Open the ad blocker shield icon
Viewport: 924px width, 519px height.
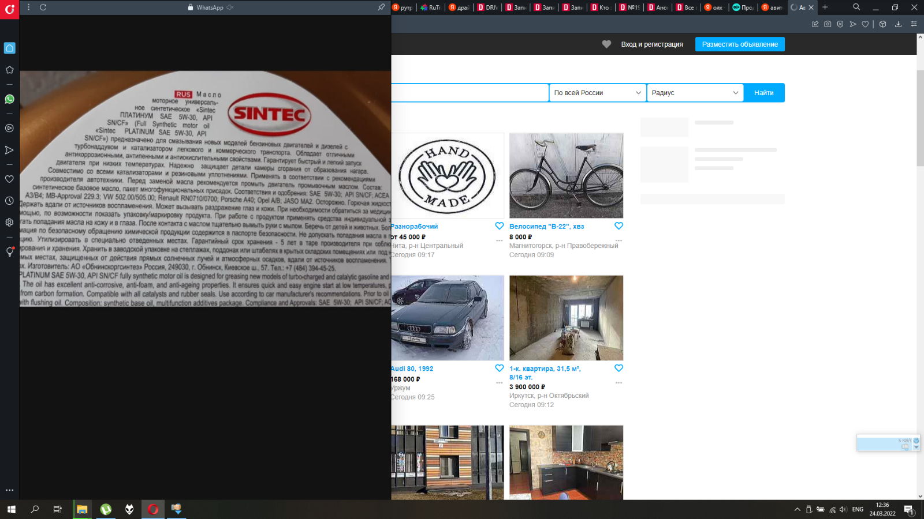tap(840, 24)
